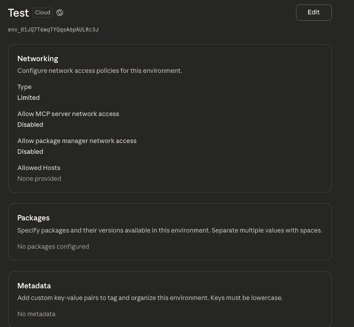The height and width of the screenshot is (327, 354).
Task: Click the Allow MCP server network access label
Action: tap(68, 114)
